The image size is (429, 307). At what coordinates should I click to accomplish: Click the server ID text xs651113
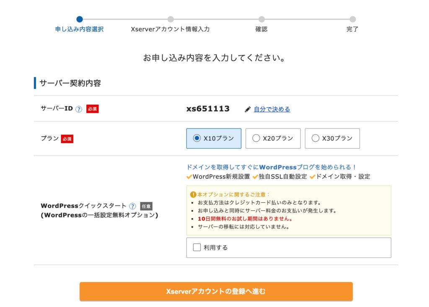point(208,109)
